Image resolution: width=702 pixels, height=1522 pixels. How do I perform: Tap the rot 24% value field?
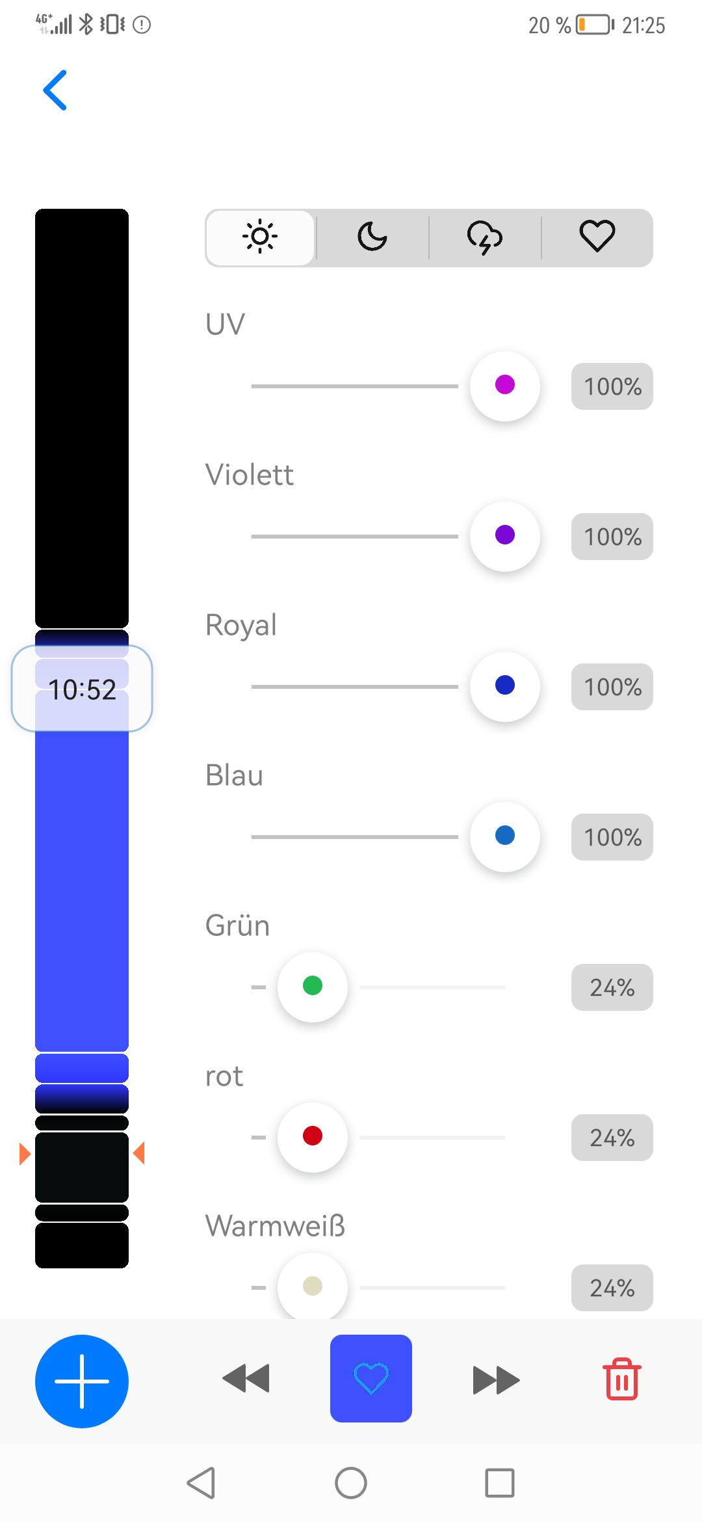pos(612,1138)
